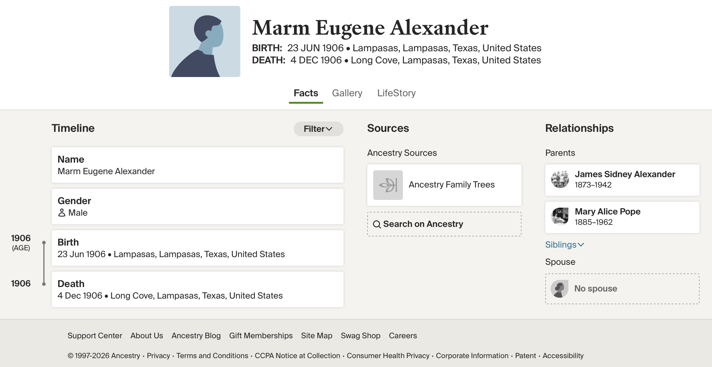Viewport: 712px width, 367px height.
Task: Click the Ancestry Family Trees leaf icon
Action: [x=388, y=185]
